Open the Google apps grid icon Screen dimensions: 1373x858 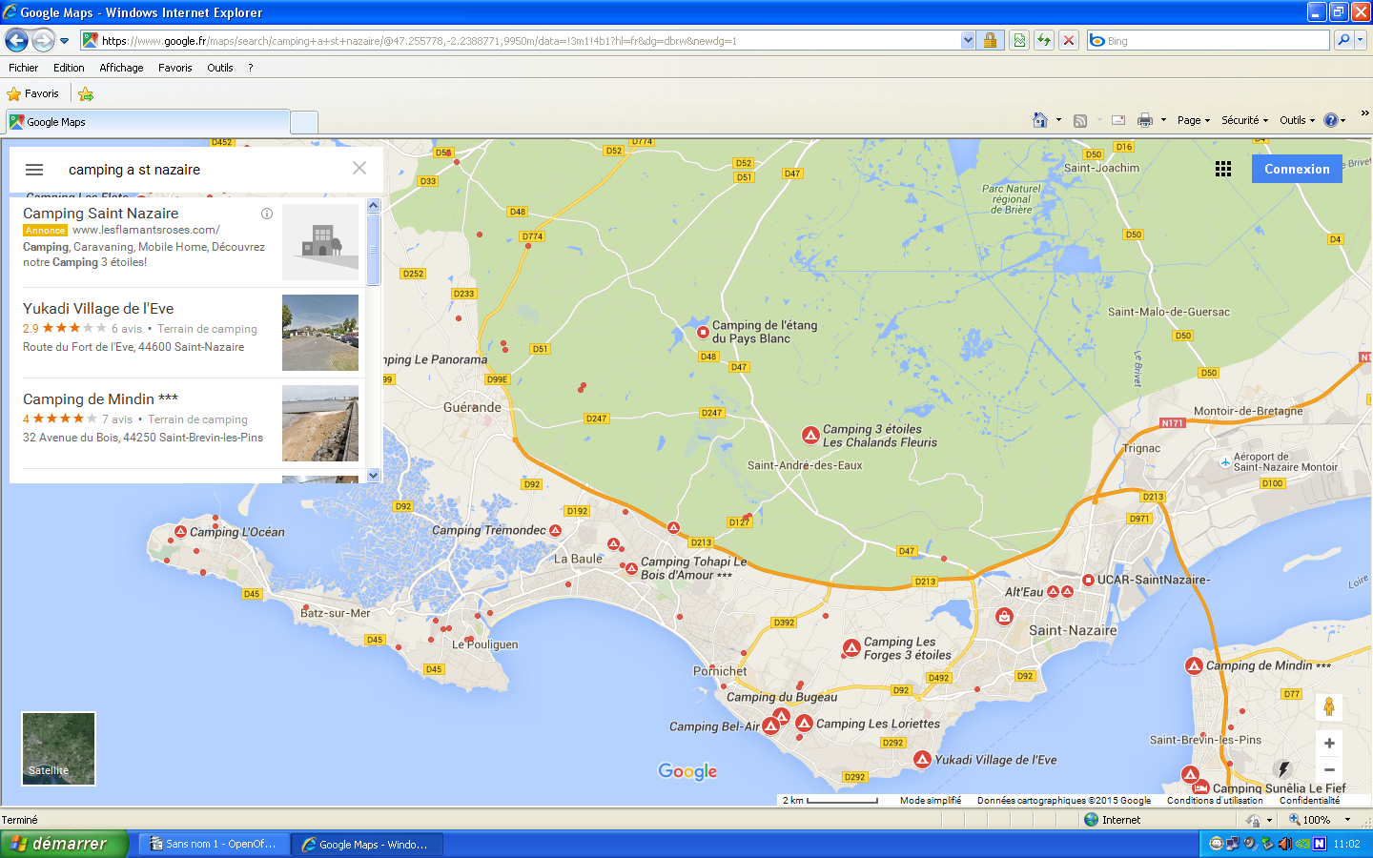tap(1223, 169)
